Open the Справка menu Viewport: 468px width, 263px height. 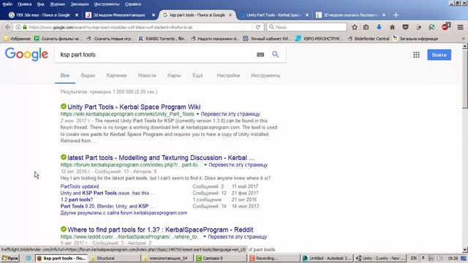(133, 4)
